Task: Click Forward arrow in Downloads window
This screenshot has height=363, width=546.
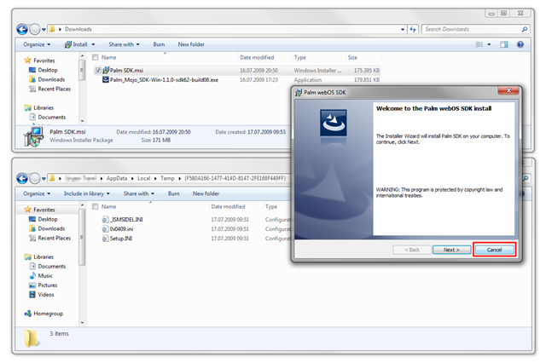Action: tap(35, 30)
